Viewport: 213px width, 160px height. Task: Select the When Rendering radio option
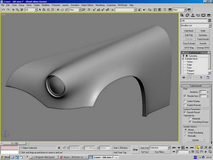(186, 133)
